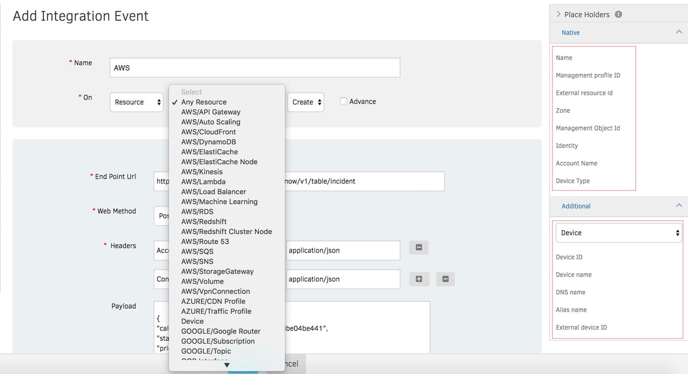This screenshot has width=688, height=374.
Task: Open the Create action dropdown
Action: pos(305,102)
